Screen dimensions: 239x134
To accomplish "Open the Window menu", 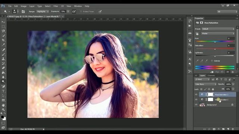I will coord(78,6).
